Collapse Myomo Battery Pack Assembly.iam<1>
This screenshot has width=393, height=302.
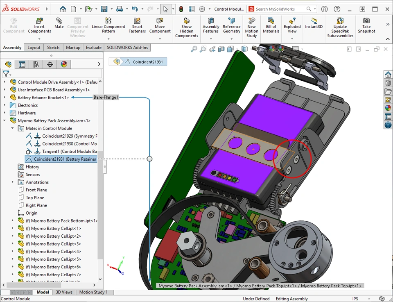4,120
